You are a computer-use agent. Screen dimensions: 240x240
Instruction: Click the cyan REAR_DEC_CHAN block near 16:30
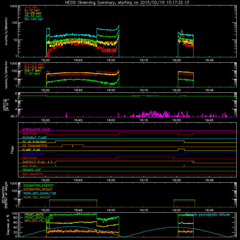[184, 200]
